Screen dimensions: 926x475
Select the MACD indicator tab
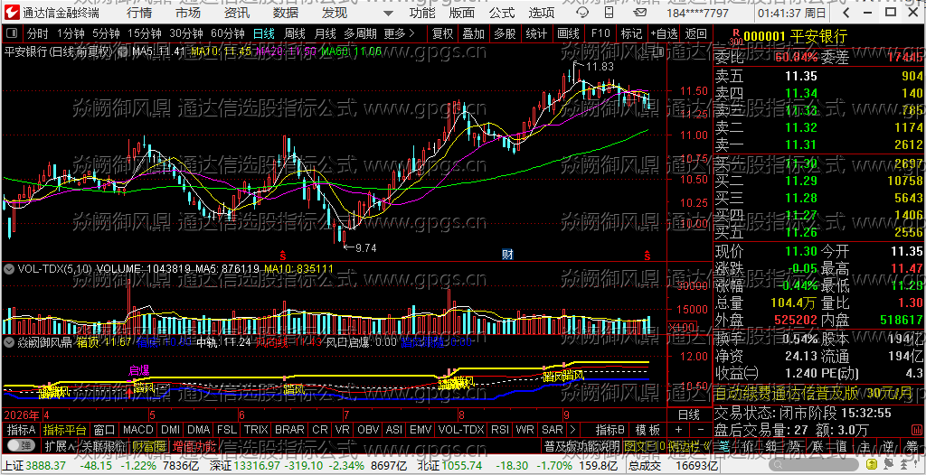(137, 430)
